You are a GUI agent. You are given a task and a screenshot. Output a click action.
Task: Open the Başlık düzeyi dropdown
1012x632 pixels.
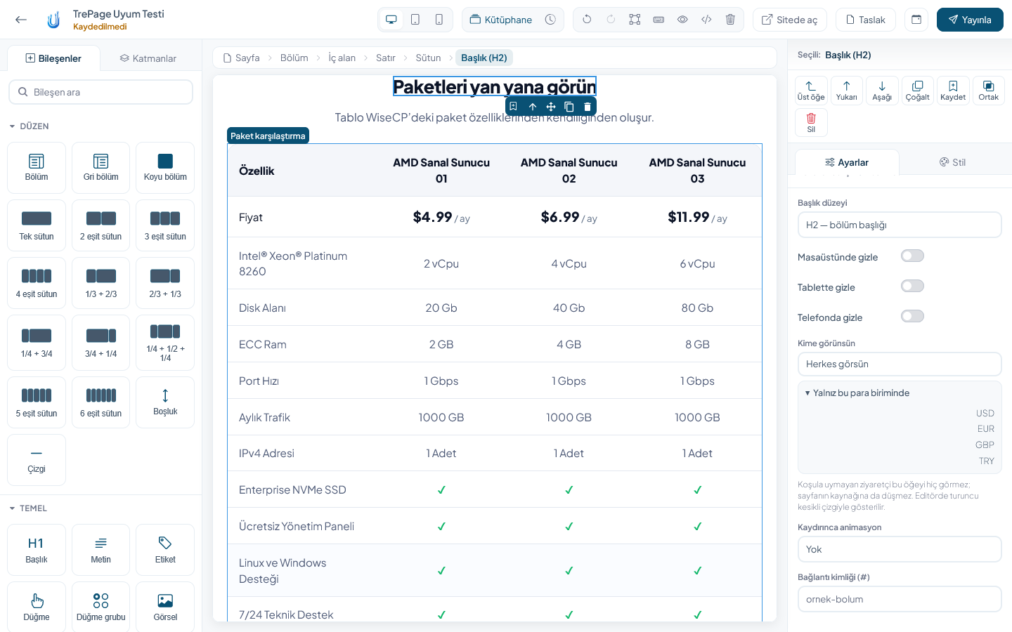pos(900,225)
